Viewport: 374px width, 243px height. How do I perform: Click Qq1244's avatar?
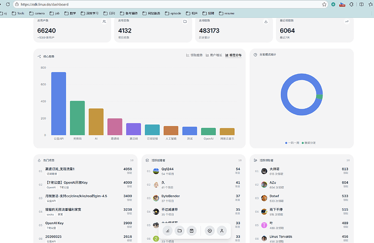click(156, 171)
